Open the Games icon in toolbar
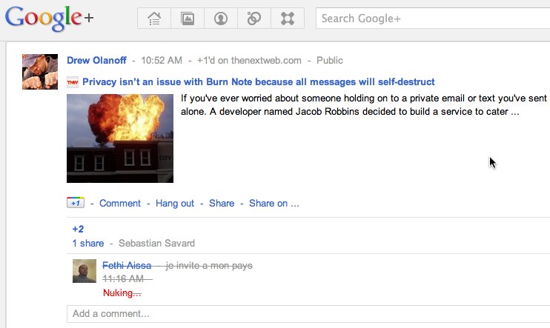 [x=288, y=19]
